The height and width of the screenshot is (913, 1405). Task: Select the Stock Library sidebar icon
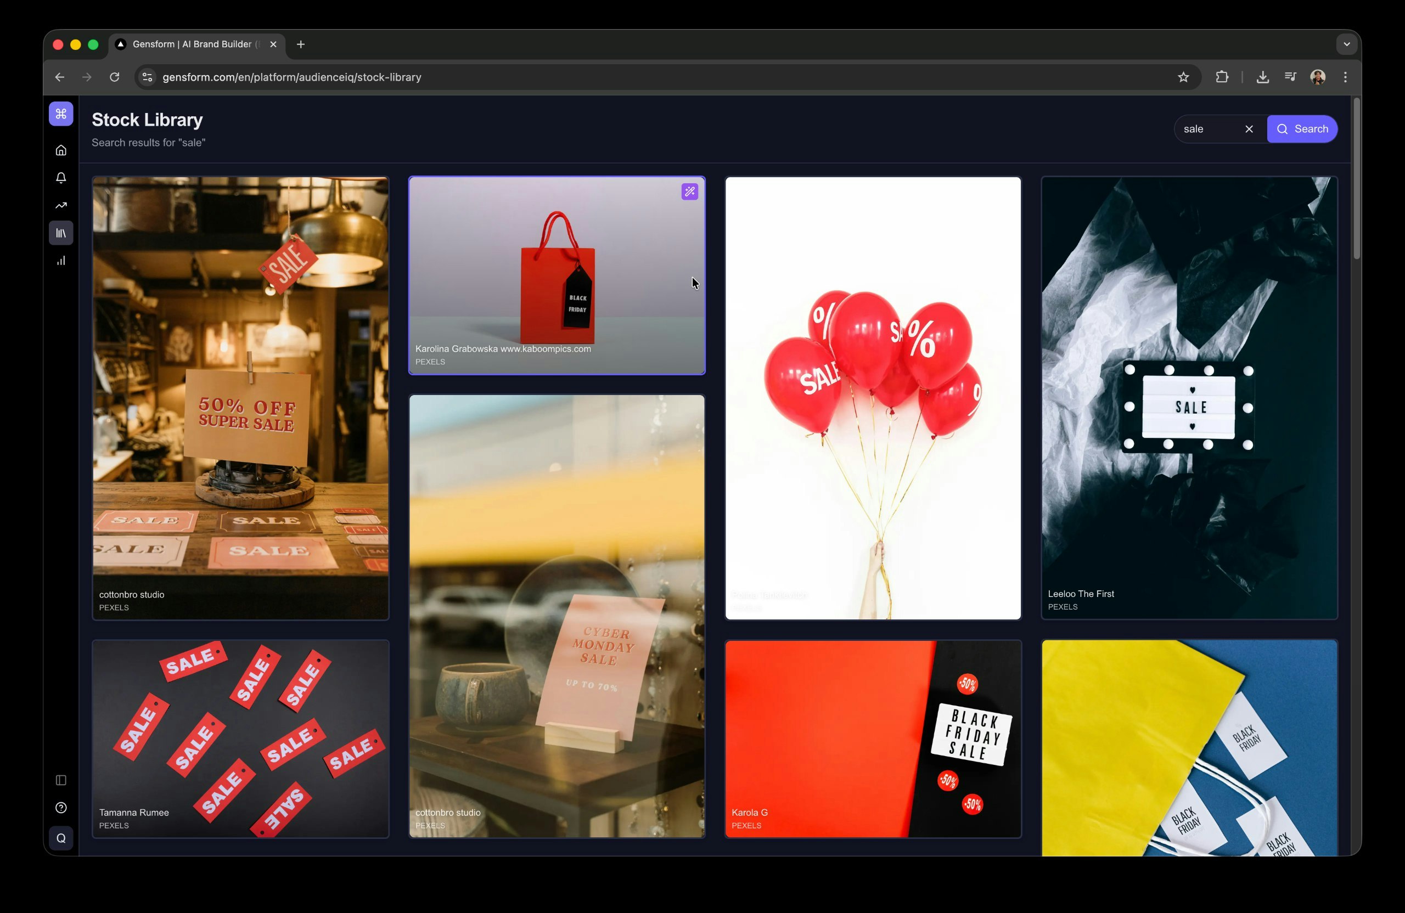pyautogui.click(x=61, y=233)
